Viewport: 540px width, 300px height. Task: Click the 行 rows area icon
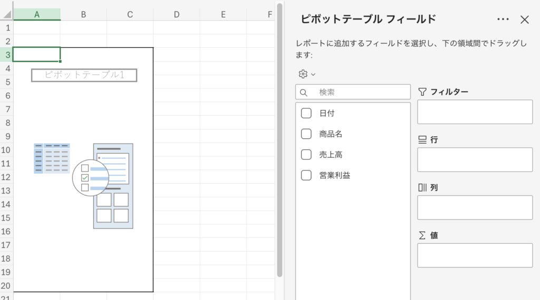click(x=422, y=140)
